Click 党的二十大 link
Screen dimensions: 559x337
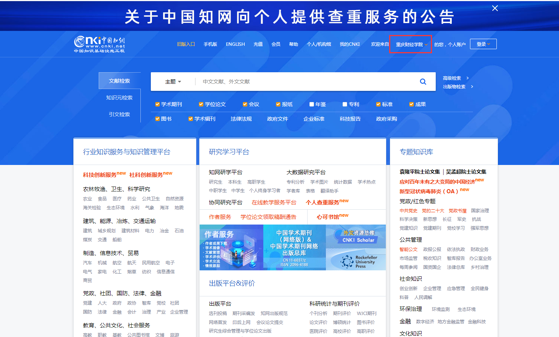pos(433,210)
